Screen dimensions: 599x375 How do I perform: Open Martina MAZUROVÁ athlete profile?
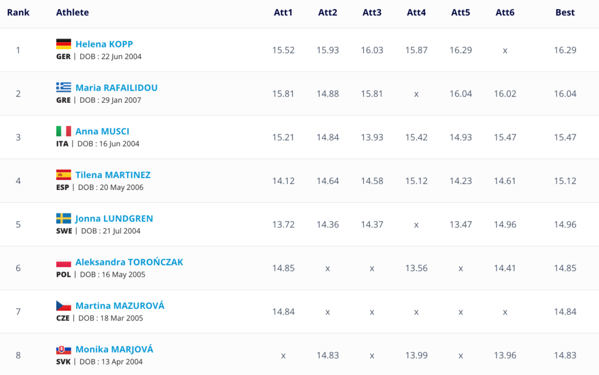[120, 305]
